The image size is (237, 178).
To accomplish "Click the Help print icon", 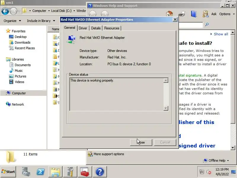I will [x=182, y=14].
